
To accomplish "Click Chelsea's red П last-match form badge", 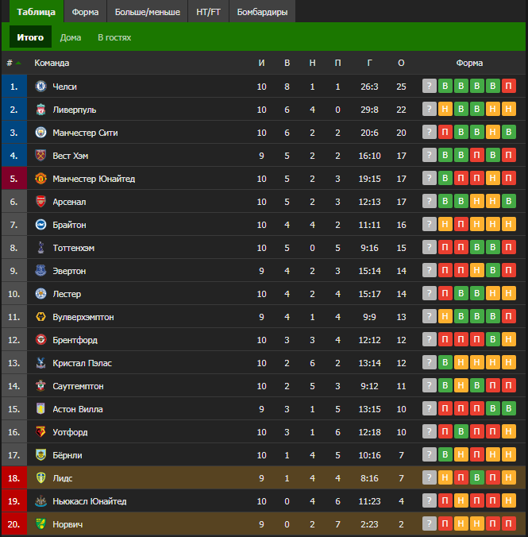I will tap(509, 86).
